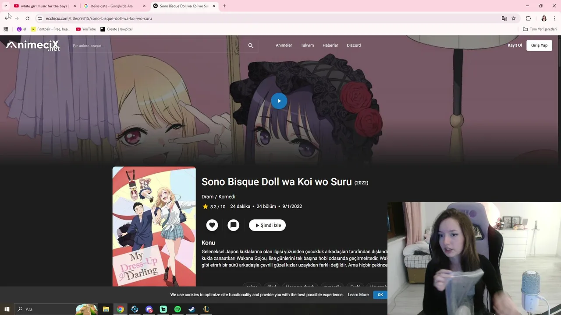Open a new browser tab
561x315 pixels.
pyautogui.click(x=224, y=6)
